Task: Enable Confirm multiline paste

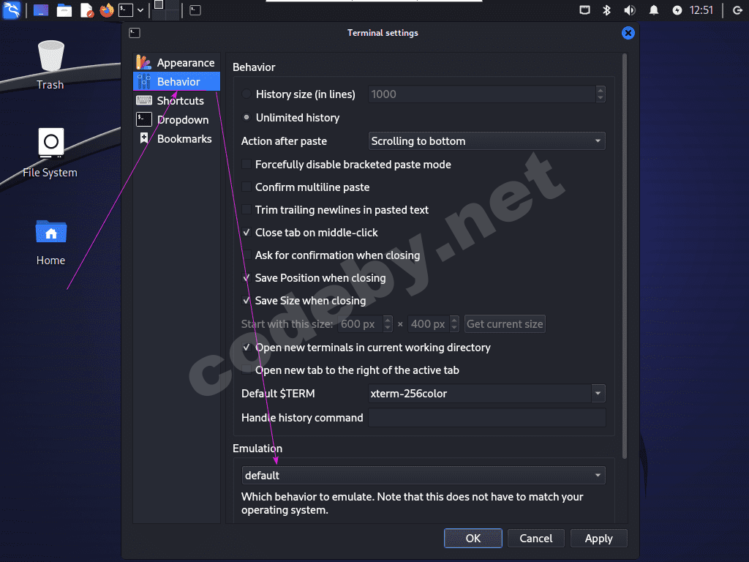Action: 246,187
